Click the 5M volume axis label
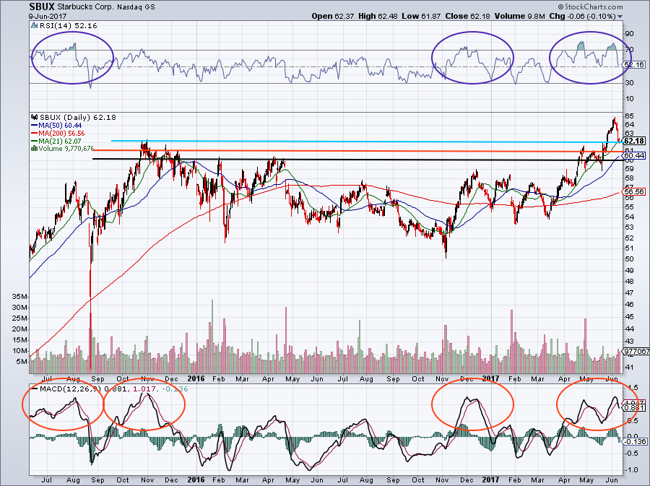The width and height of the screenshot is (650, 486). click(22, 362)
